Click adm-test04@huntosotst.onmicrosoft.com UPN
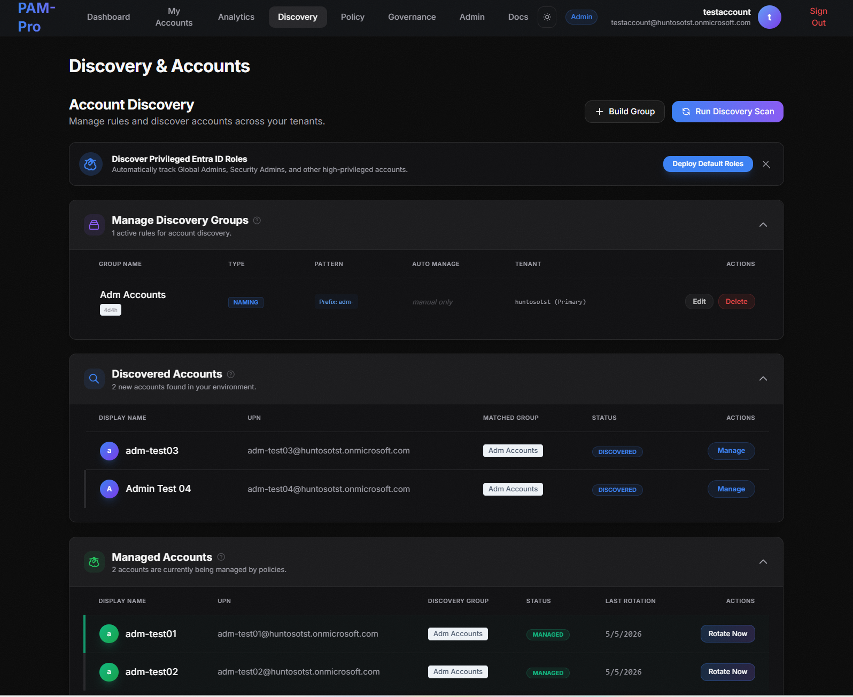The width and height of the screenshot is (853, 697). pyautogui.click(x=329, y=489)
